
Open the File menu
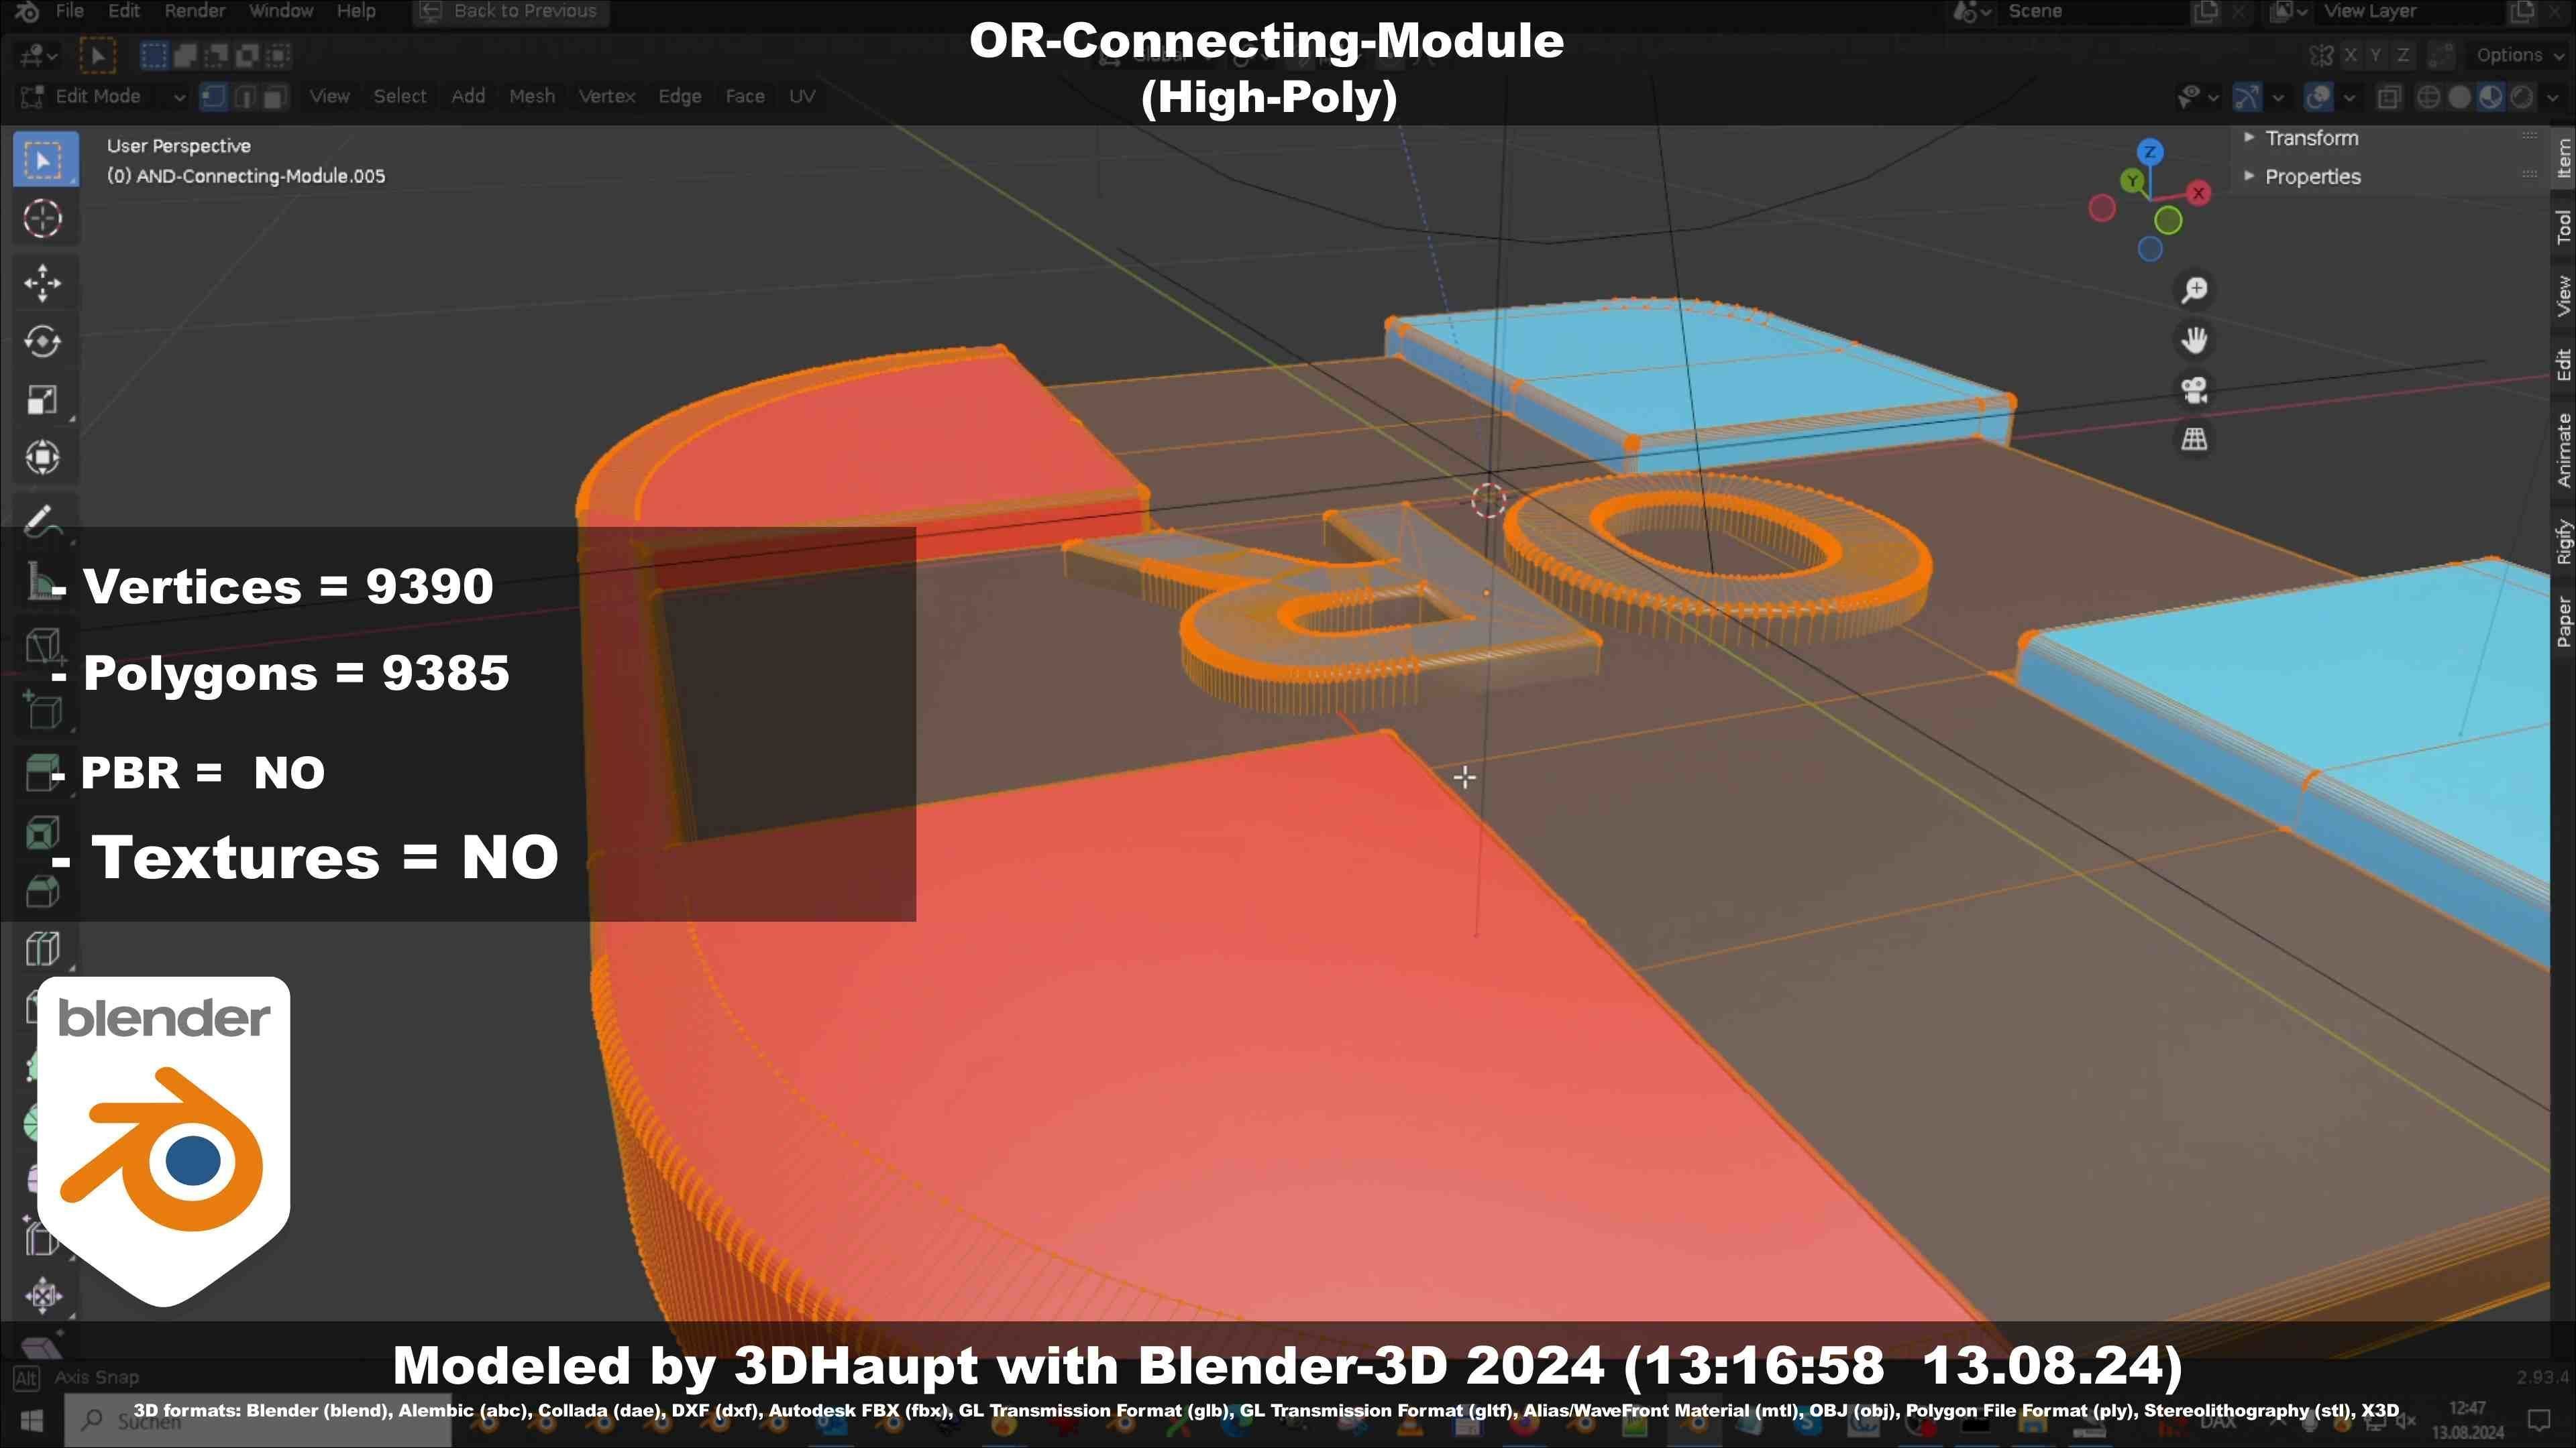(x=69, y=11)
